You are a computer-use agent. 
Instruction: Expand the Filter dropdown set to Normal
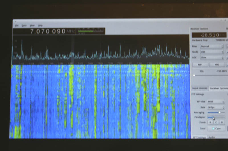point(212,46)
